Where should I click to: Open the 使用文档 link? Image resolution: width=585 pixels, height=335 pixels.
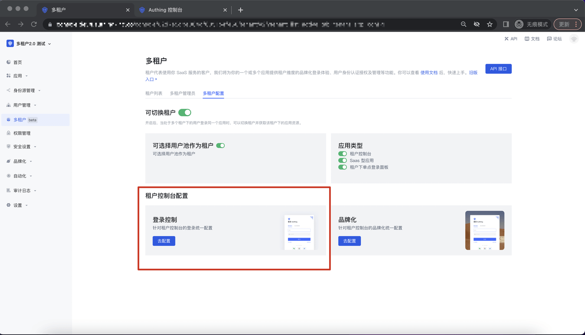pos(429,73)
